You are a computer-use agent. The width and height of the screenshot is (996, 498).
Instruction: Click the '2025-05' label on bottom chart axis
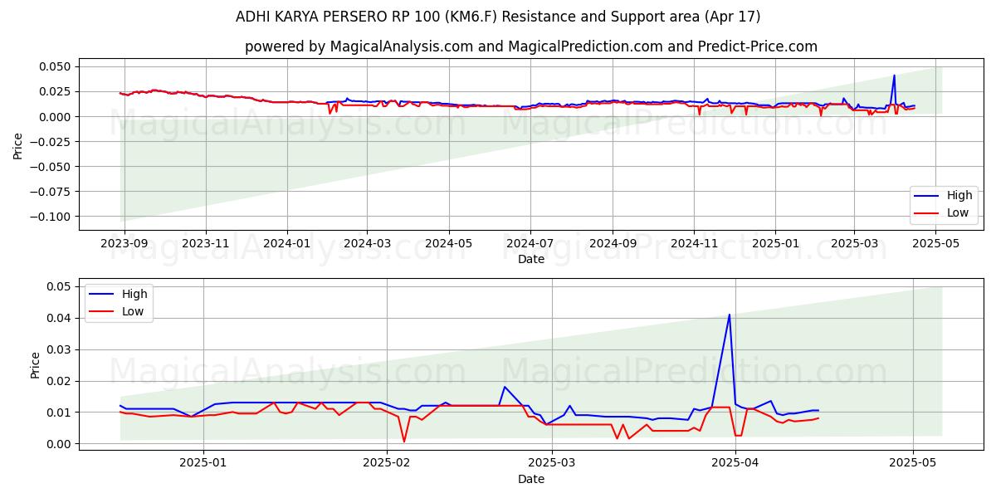[913, 462]
